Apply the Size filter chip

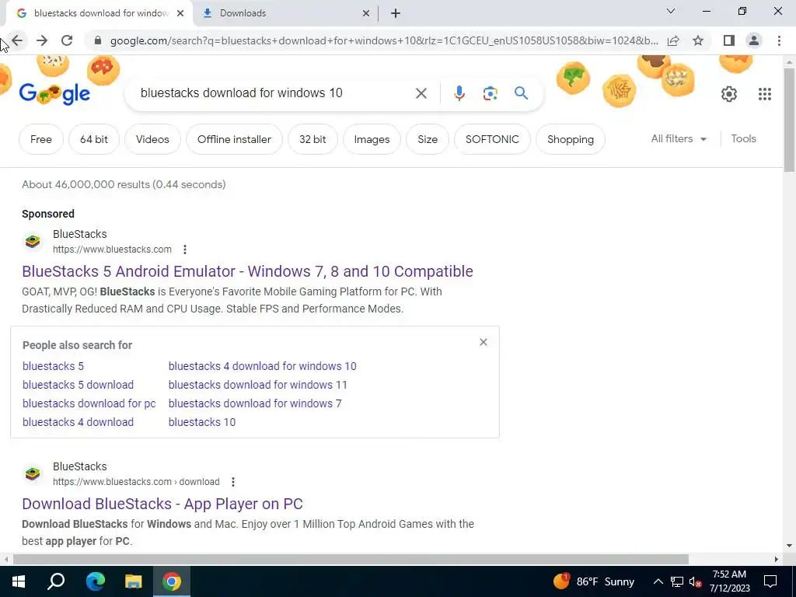428,139
